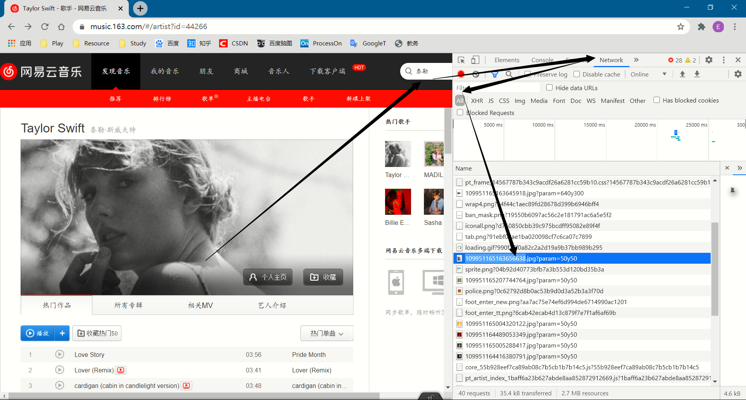Click the 收藏 button on artist photo

[323, 277]
